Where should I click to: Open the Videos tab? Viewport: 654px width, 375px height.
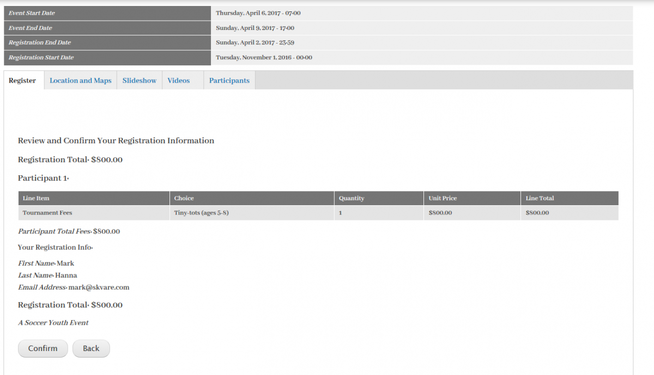coord(178,81)
